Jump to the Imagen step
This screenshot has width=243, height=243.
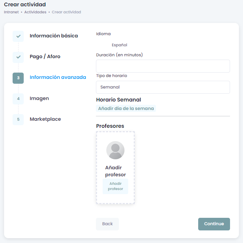(39, 98)
